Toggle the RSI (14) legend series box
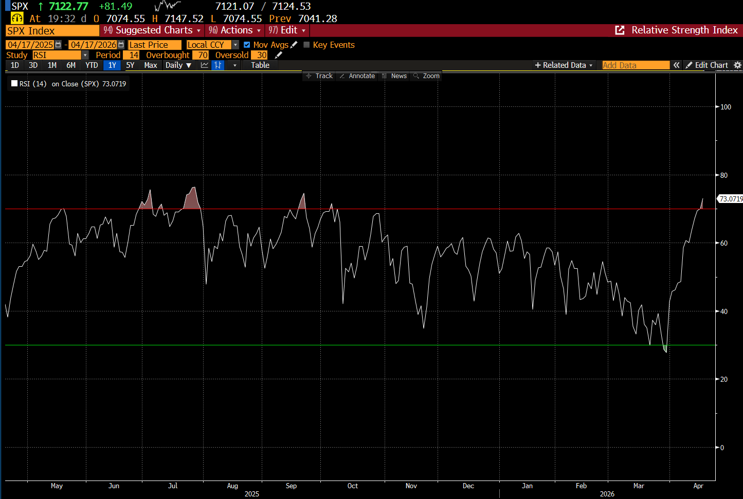 (x=14, y=83)
